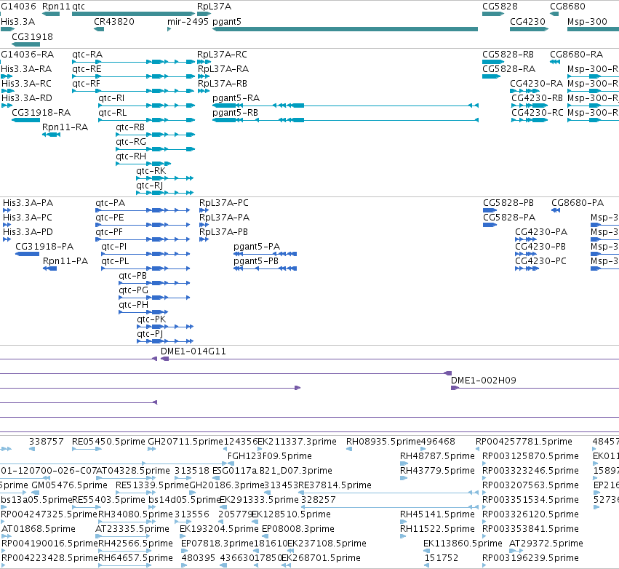The width and height of the screenshot is (619, 569).
Task: Select transcript label qtc-RA
Action: [x=87, y=55]
